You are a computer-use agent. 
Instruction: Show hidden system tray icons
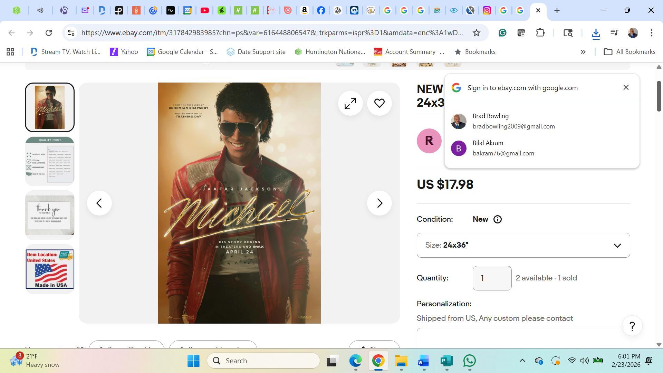click(522, 361)
